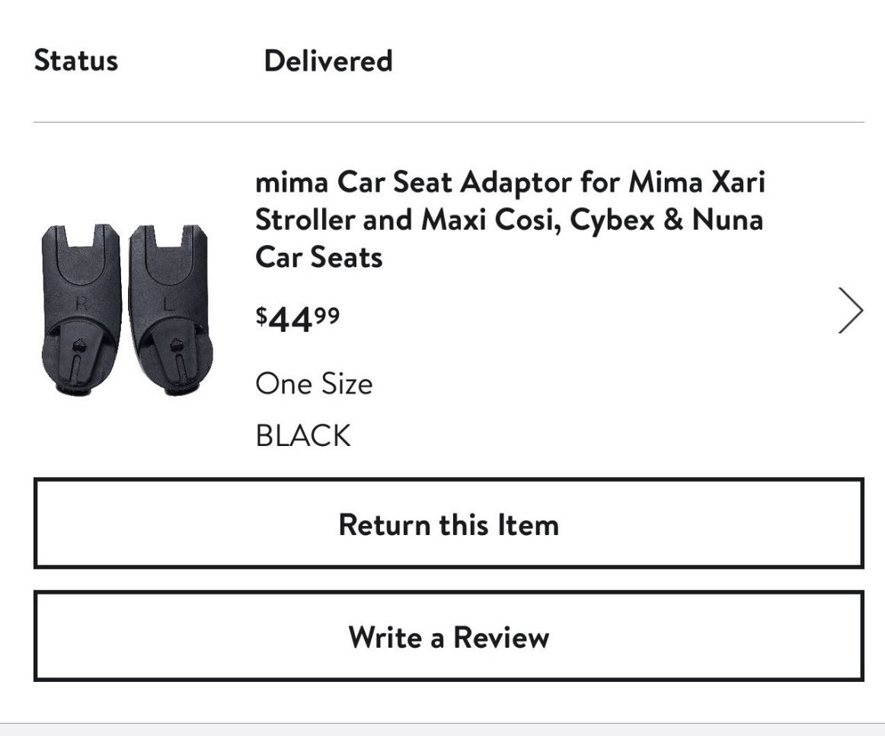This screenshot has height=736, width=885.
Task: Click the Car Seats line of title
Action: [318, 257]
